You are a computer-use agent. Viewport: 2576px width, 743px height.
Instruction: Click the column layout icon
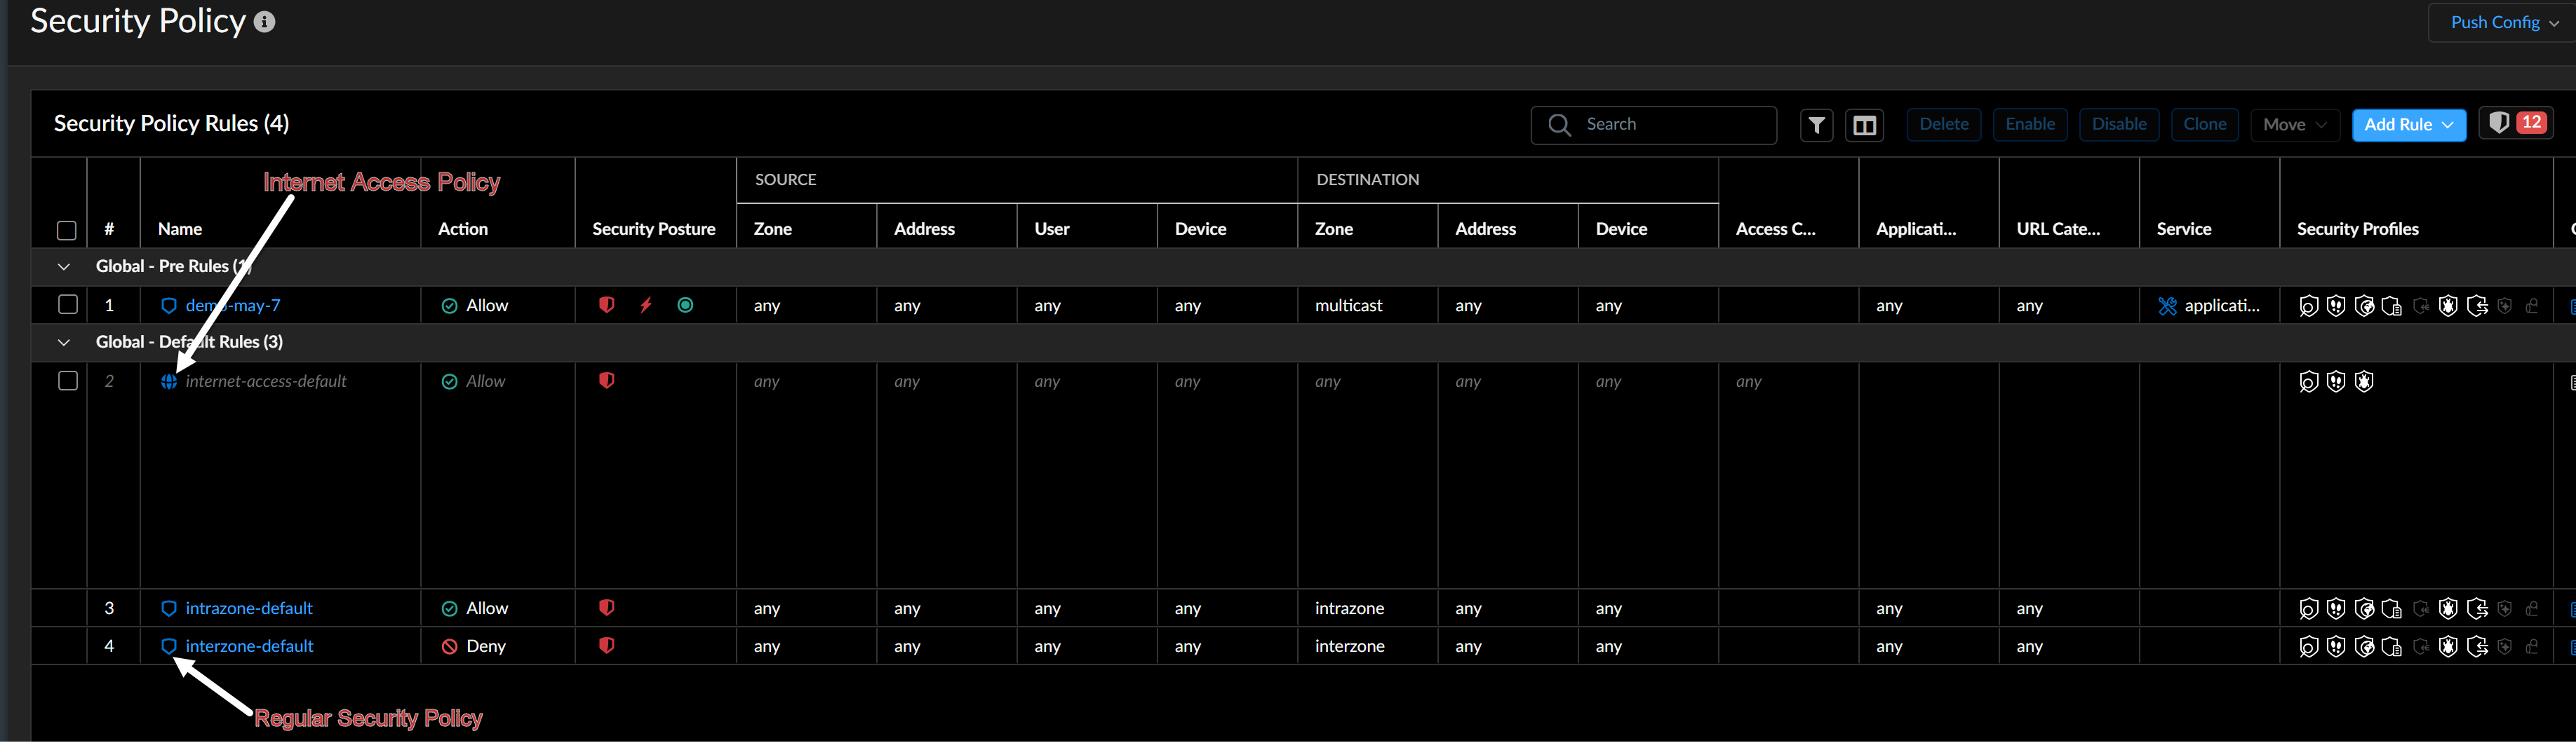click(1864, 125)
